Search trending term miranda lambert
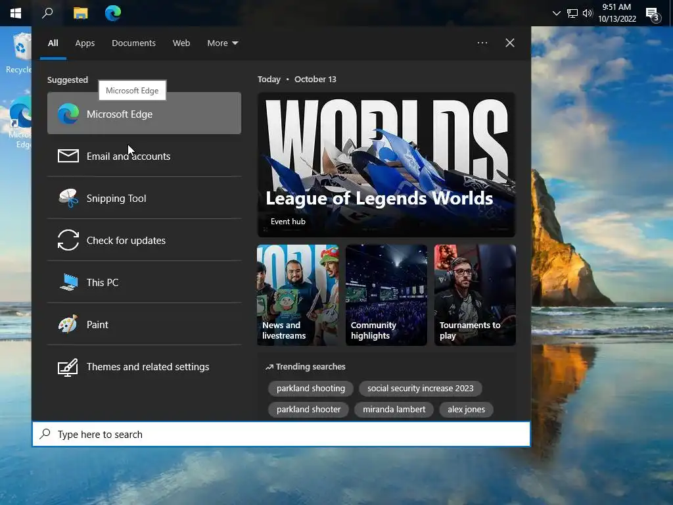Screen dimensions: 673x505 click(x=394, y=409)
